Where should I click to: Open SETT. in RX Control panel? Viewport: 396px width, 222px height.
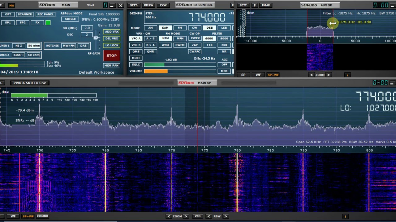pos(134,5)
